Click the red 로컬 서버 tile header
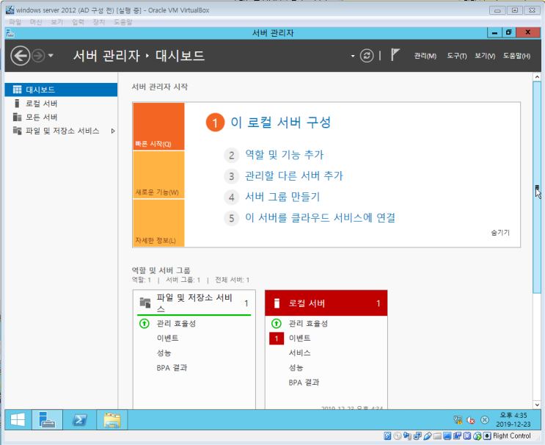 point(326,303)
